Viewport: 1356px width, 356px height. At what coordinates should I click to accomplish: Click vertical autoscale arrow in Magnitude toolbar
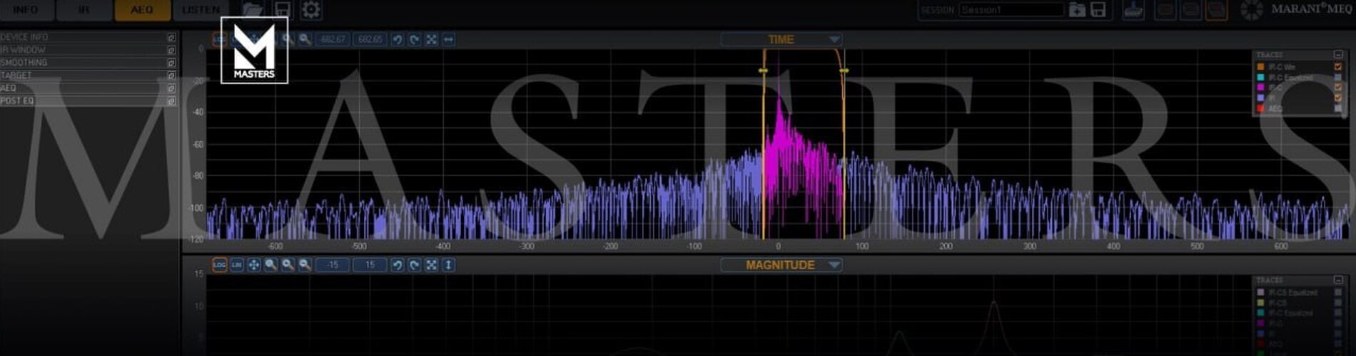(x=449, y=265)
